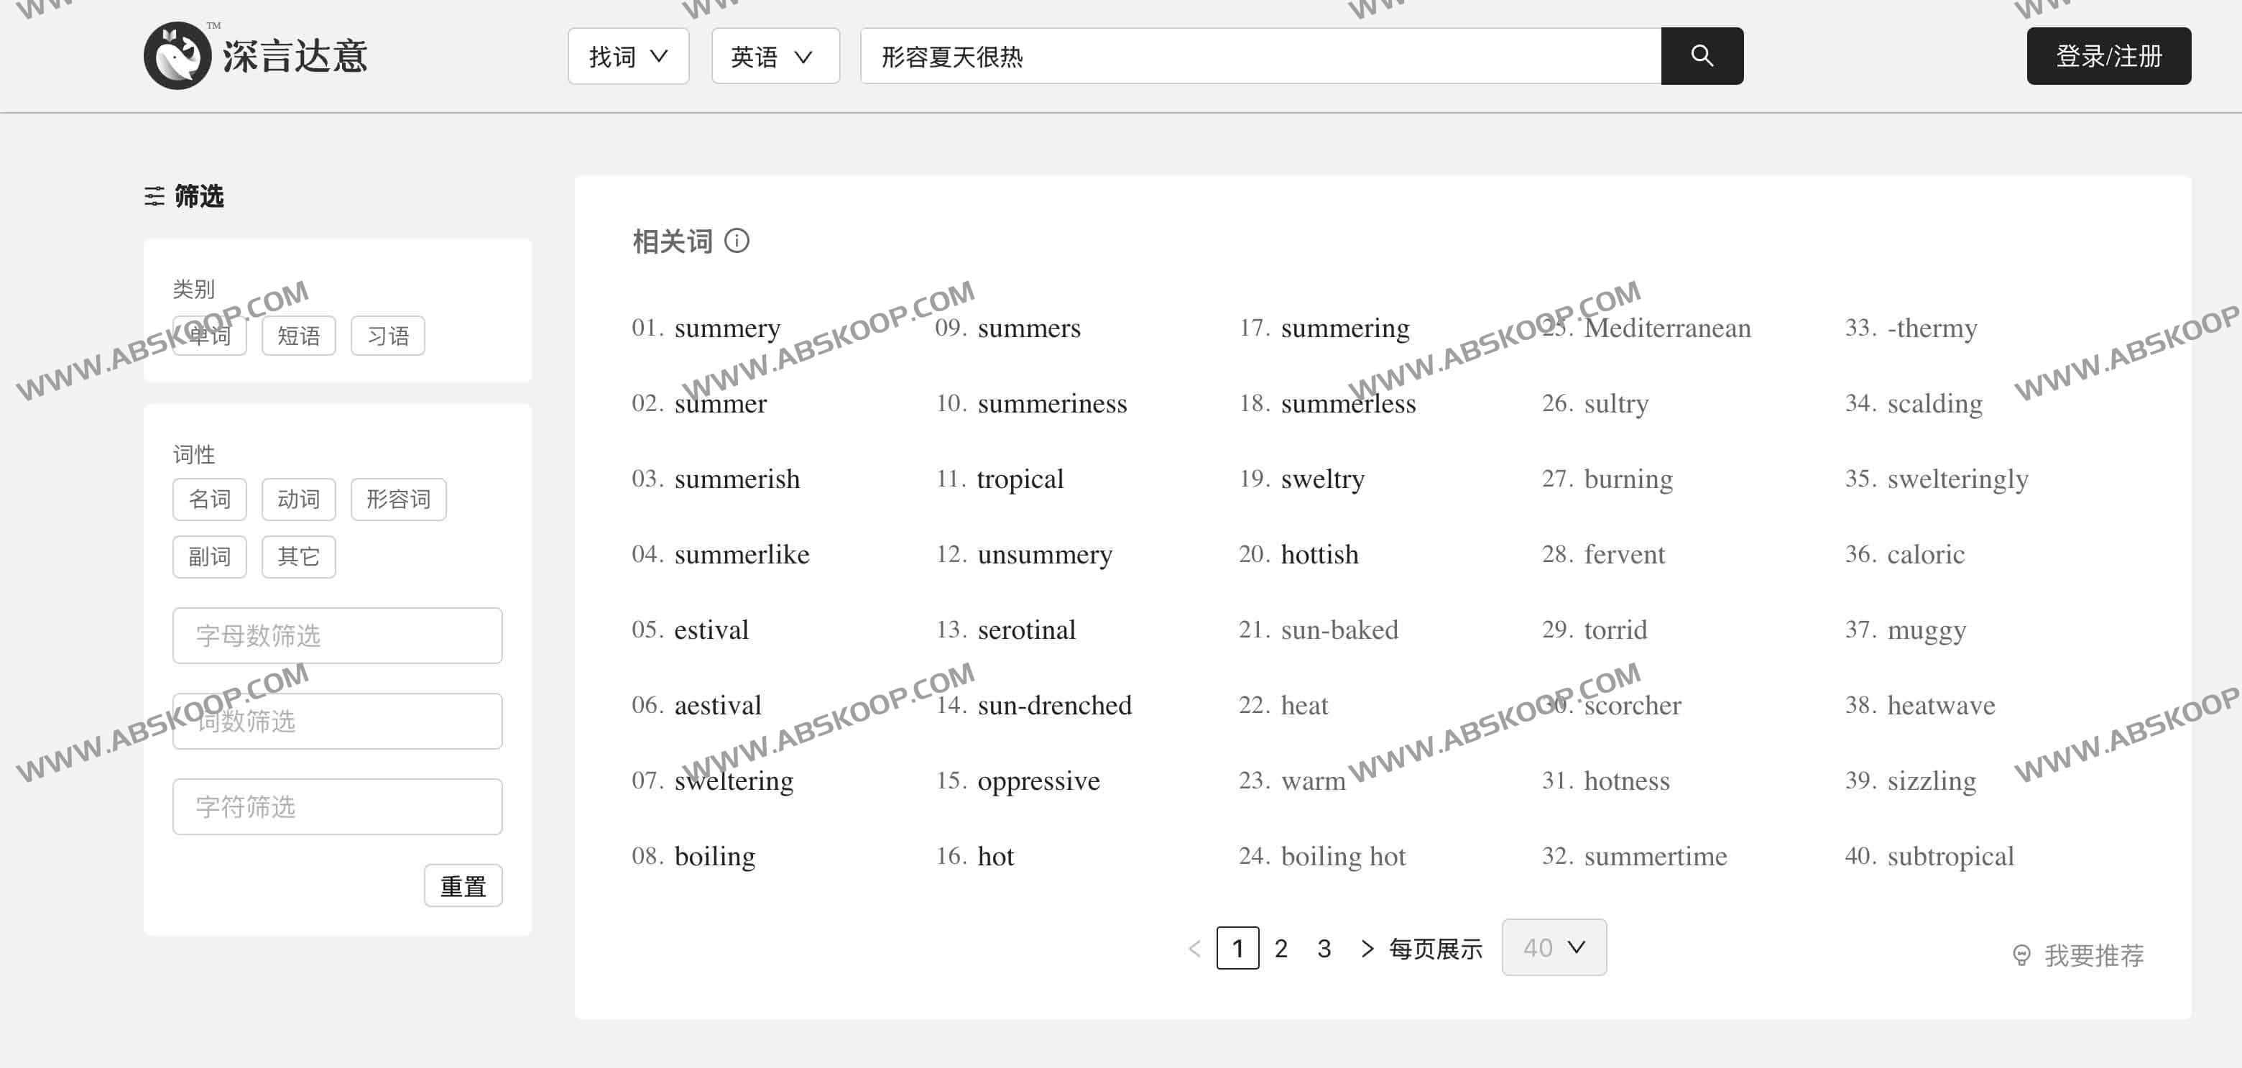Toggle the 副词 filter

pos(209,556)
